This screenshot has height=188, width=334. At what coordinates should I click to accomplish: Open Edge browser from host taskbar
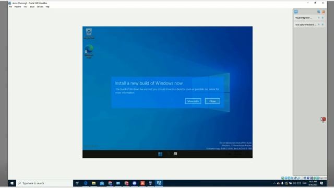point(86,183)
